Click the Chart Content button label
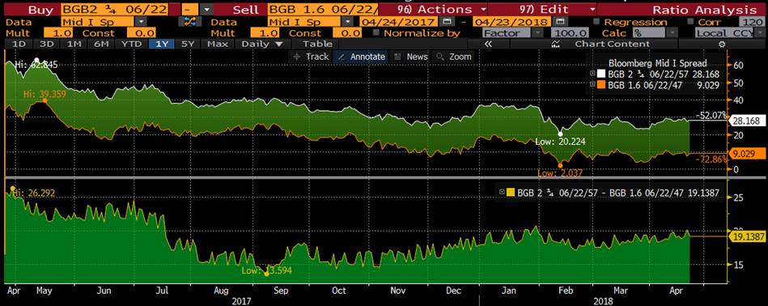The height and width of the screenshot is (306, 768). click(x=613, y=44)
